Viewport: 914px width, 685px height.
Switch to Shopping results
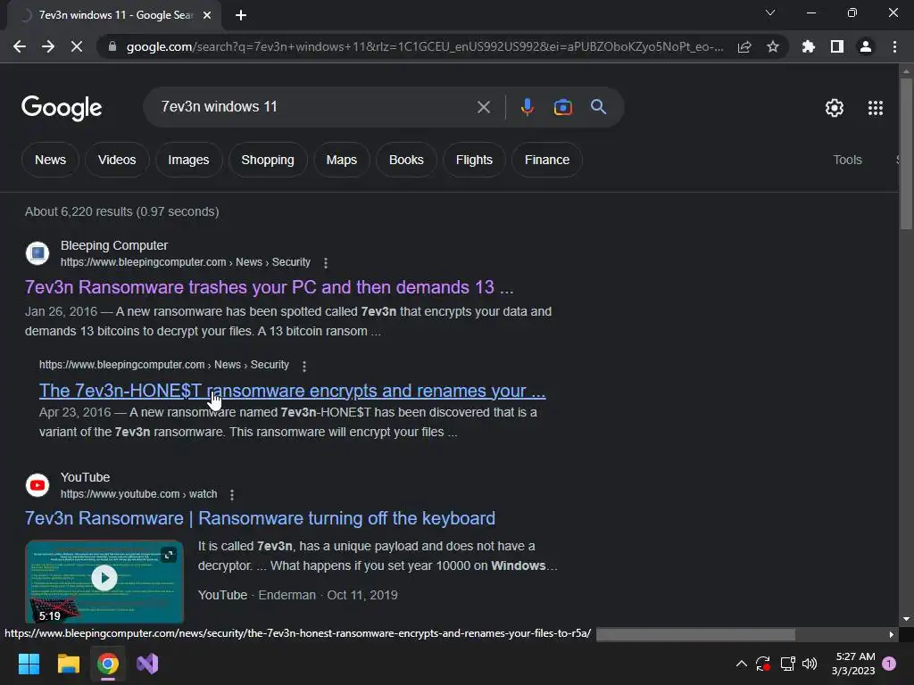(268, 160)
